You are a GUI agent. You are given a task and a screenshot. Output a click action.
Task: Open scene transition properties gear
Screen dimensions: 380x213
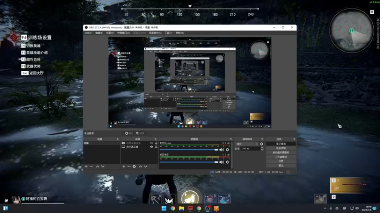262,144
